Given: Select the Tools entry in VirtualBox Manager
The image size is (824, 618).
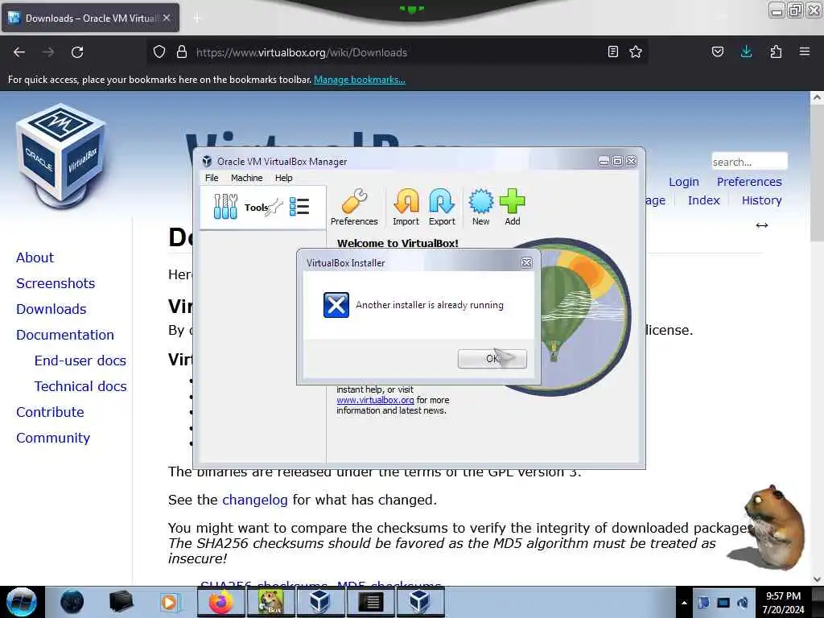Looking at the screenshot, I should 263,207.
